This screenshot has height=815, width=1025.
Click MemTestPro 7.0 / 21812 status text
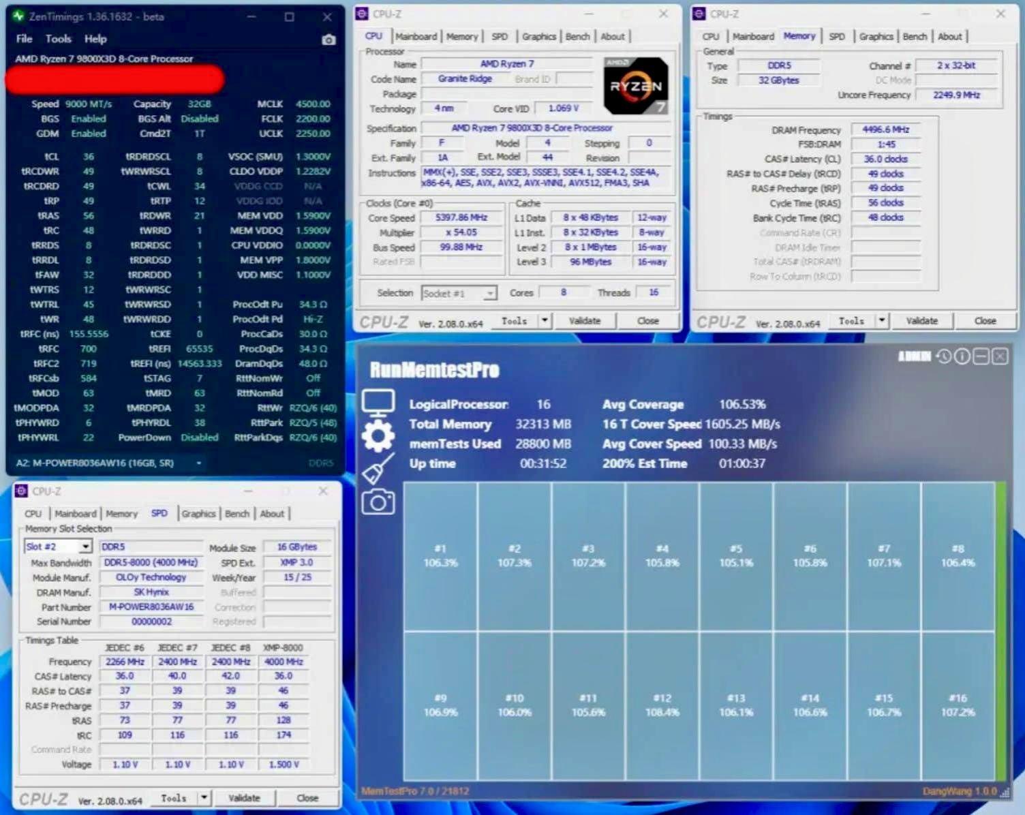(415, 791)
